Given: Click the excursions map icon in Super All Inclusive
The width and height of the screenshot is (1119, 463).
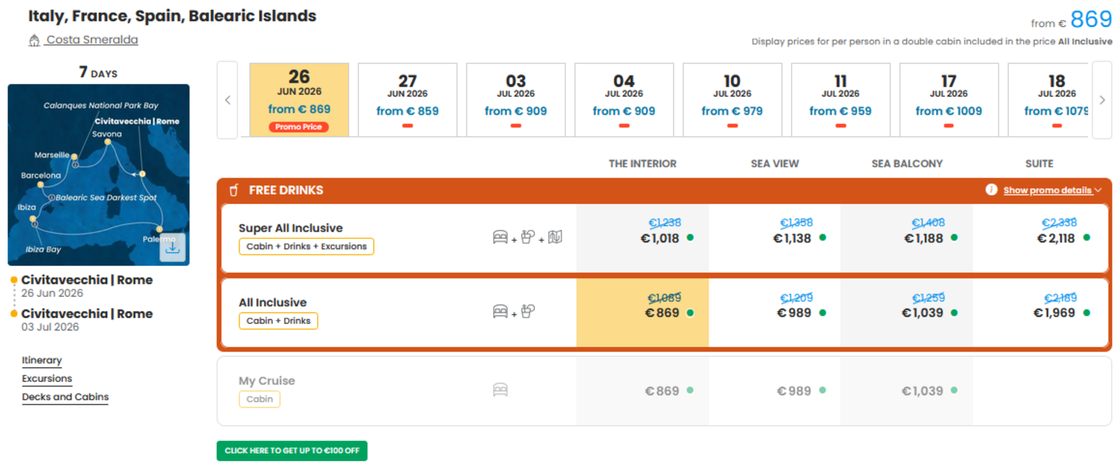Looking at the screenshot, I should [x=555, y=237].
